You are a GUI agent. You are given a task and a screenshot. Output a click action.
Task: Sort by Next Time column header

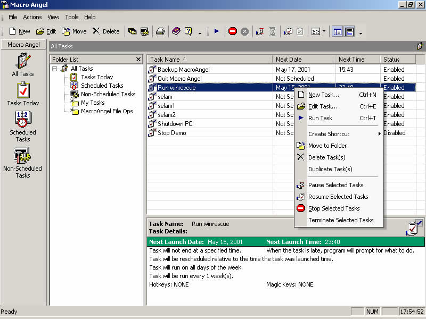coord(357,60)
